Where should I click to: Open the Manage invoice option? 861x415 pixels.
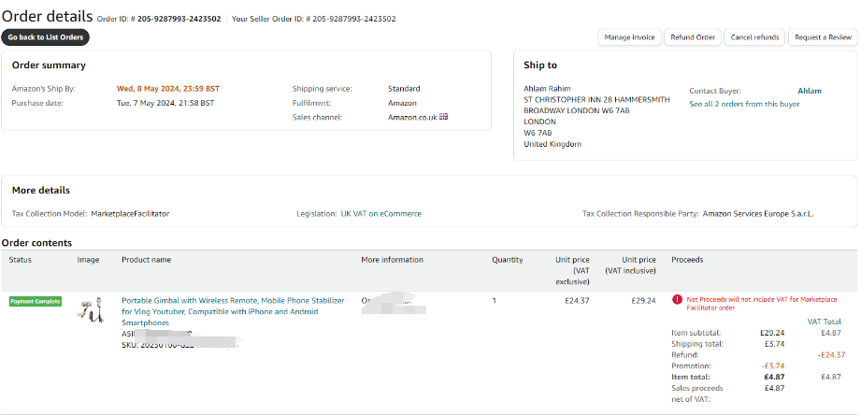tap(629, 37)
